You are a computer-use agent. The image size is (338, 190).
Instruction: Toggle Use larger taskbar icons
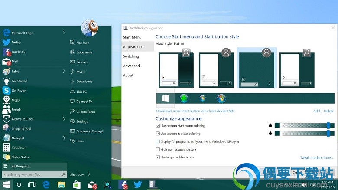click(158, 157)
